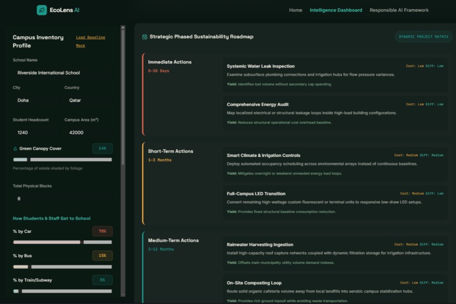Select the Comprehensive Energy Audit card title
The height and width of the screenshot is (304, 456).
coord(257,104)
